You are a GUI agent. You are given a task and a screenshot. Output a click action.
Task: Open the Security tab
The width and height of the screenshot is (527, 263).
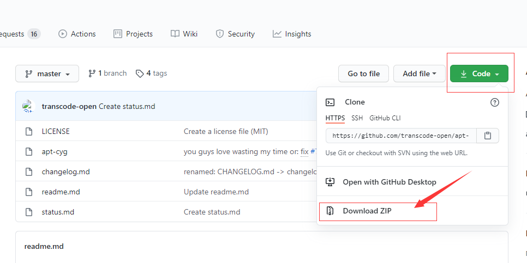click(x=235, y=34)
